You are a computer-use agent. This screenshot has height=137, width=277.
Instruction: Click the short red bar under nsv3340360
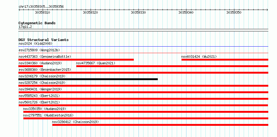click(31, 66)
